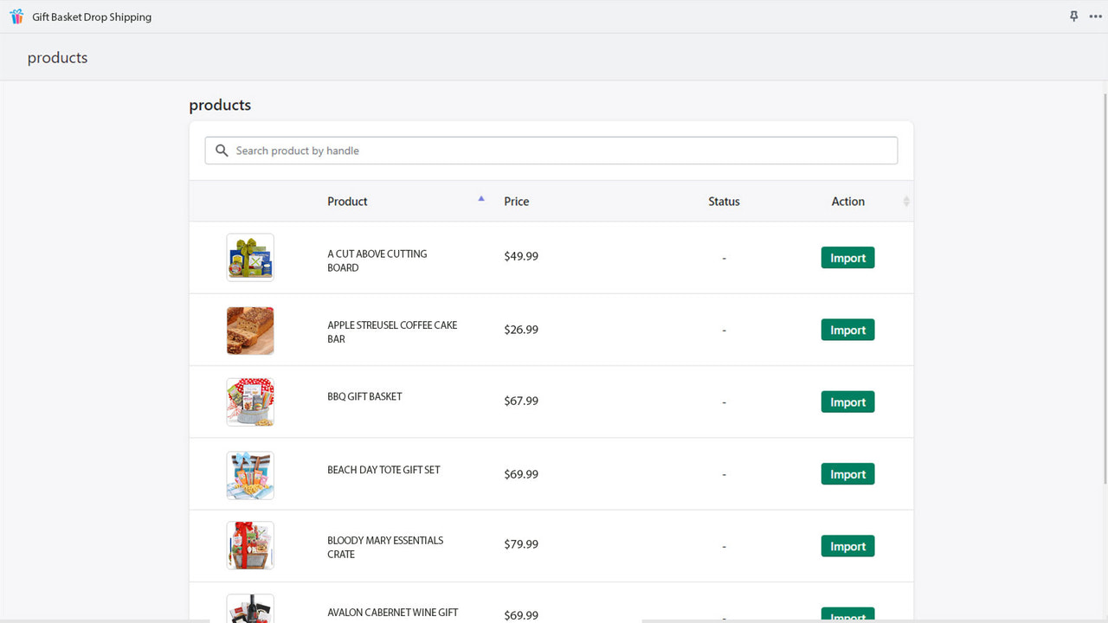Image resolution: width=1108 pixels, height=623 pixels.
Task: Open Bloody Mary Essentials Crate thumbnail
Action: point(250,545)
